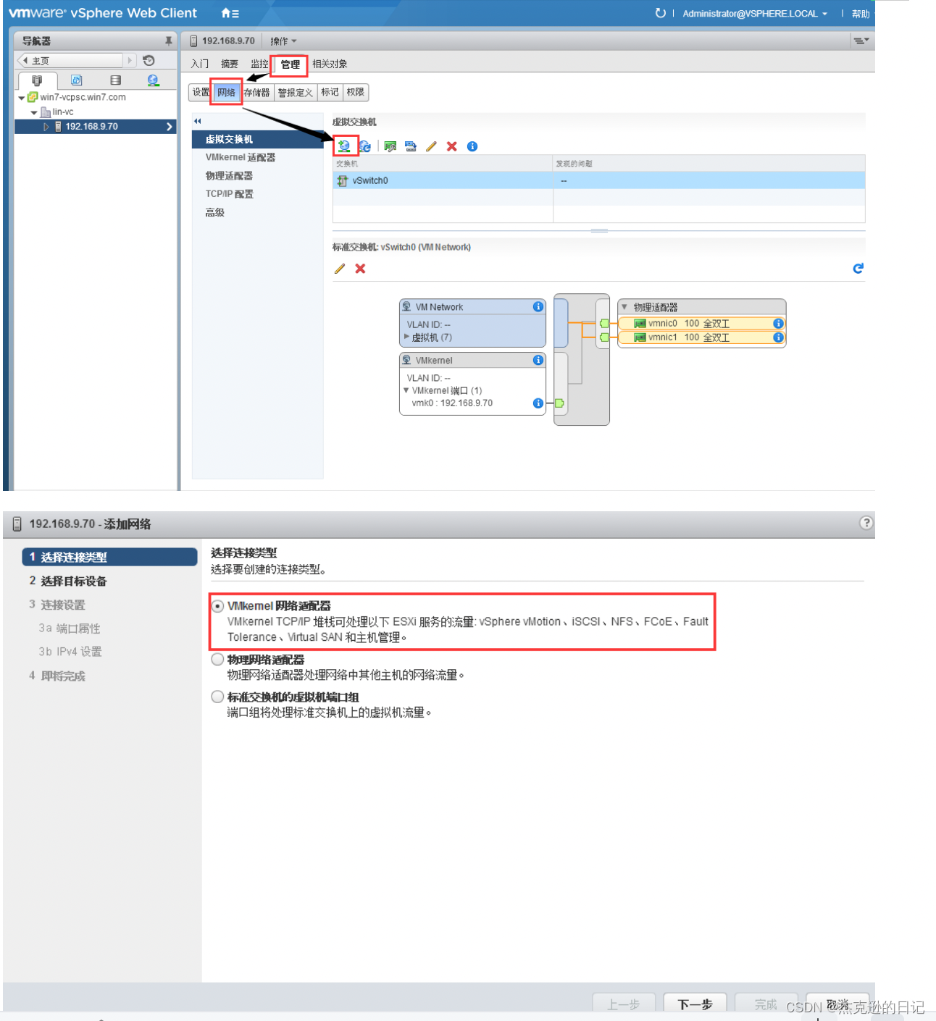Click the 下一步 button
This screenshot has width=936, height=1021.
[695, 1004]
